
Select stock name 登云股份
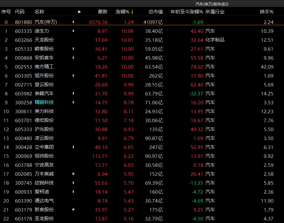[x=44, y=85]
